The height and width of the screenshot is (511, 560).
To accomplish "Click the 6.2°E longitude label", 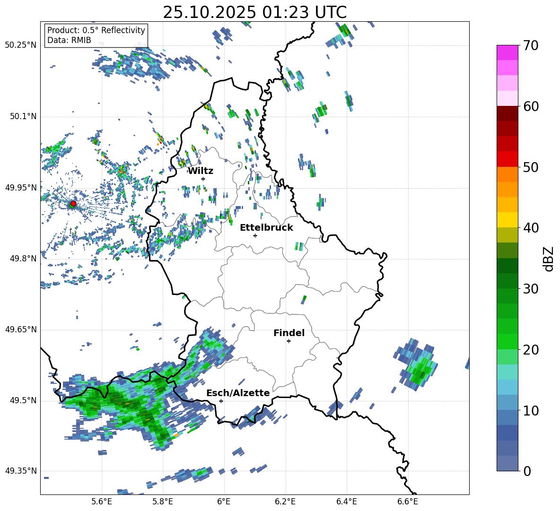I will point(285,502).
